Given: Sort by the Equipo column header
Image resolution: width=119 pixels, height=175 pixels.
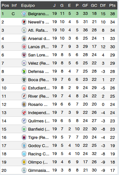Looking at the screenshot, I should tap(28, 5).
